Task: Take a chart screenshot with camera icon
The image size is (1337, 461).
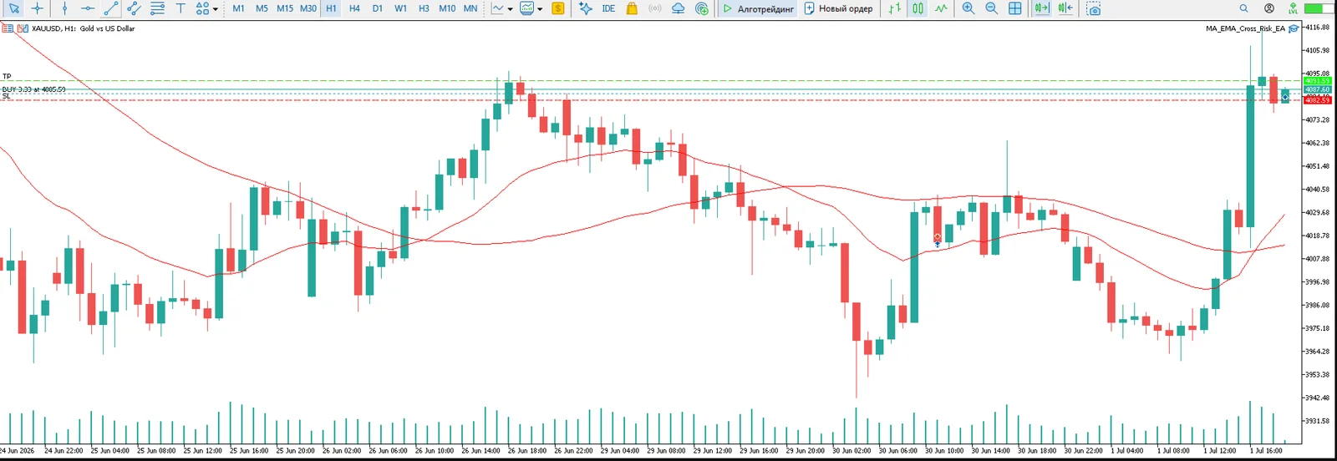Action: [1094, 8]
